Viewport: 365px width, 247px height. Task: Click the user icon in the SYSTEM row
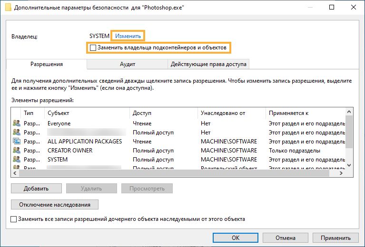(17, 160)
